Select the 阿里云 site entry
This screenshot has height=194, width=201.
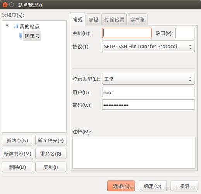[x=32, y=36]
